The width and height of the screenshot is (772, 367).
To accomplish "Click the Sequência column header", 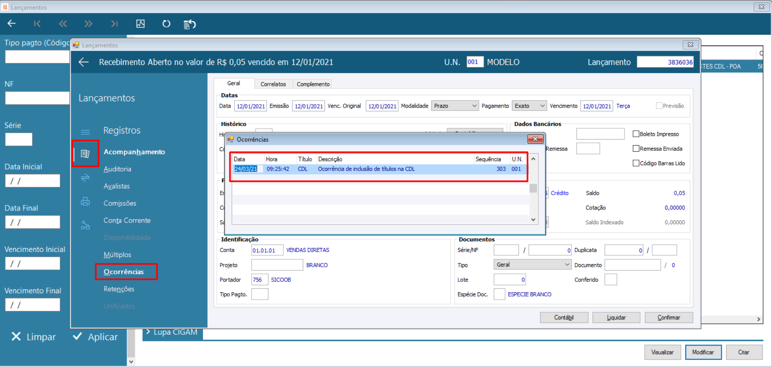I will click(x=488, y=159).
